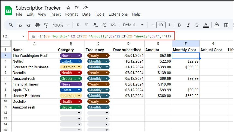
Task: Format as percent icon
Action: pos(86,25)
